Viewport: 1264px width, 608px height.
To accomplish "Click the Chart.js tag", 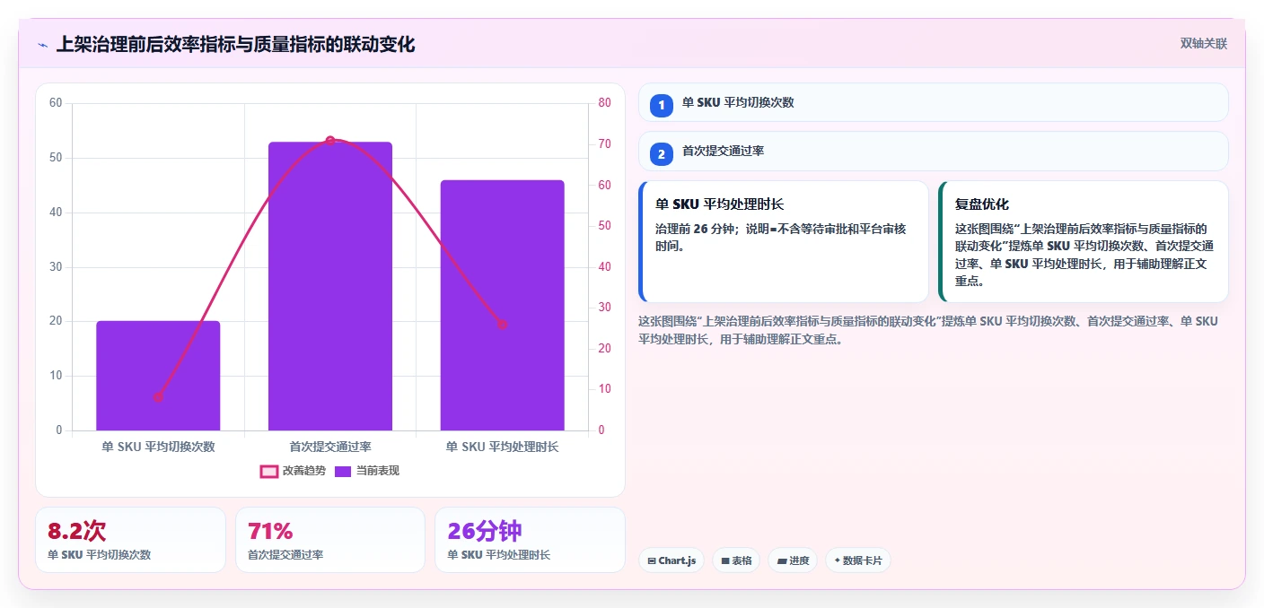I will click(671, 560).
